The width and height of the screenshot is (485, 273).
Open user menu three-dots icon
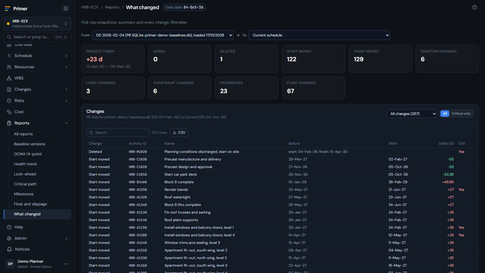point(66,264)
